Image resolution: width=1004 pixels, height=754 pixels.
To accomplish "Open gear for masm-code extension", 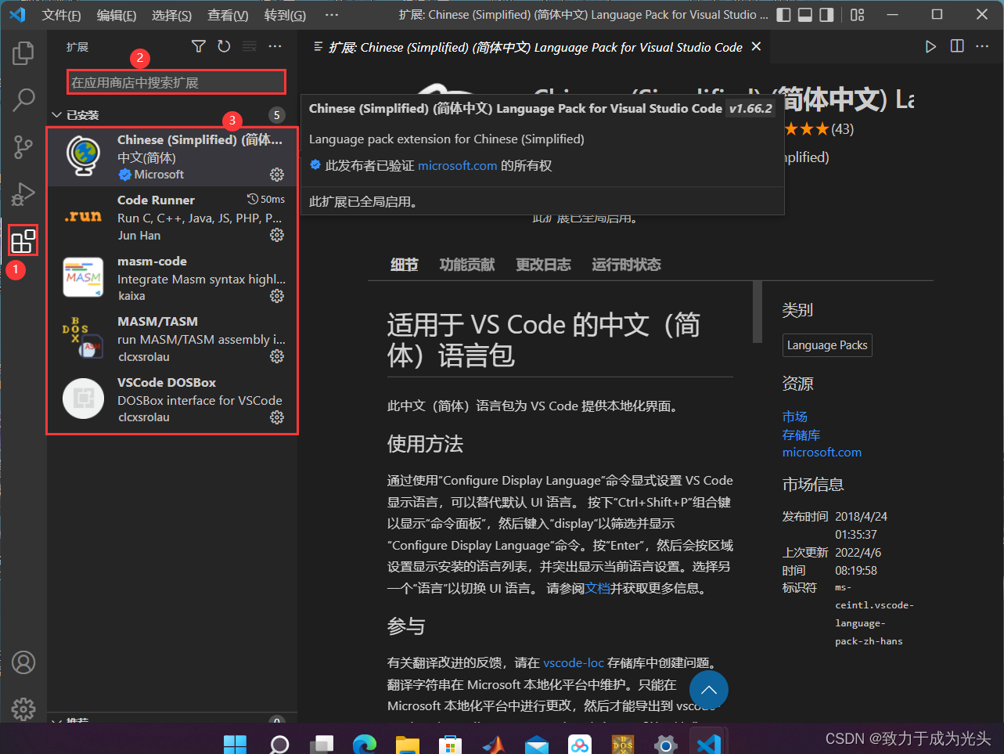I will coord(277,296).
